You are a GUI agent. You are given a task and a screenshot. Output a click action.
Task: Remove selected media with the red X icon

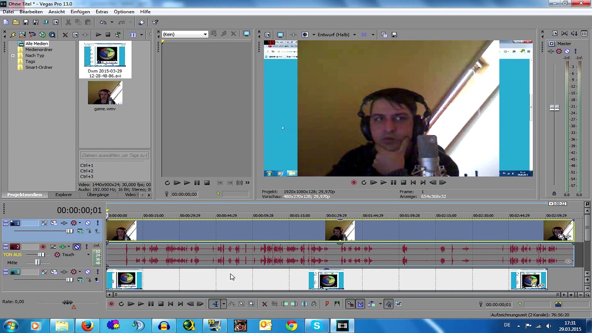tap(65, 35)
